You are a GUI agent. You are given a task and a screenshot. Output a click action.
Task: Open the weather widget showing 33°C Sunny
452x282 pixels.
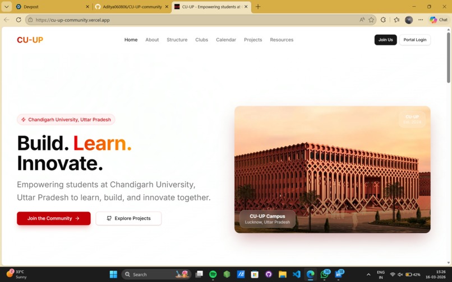(x=17, y=274)
